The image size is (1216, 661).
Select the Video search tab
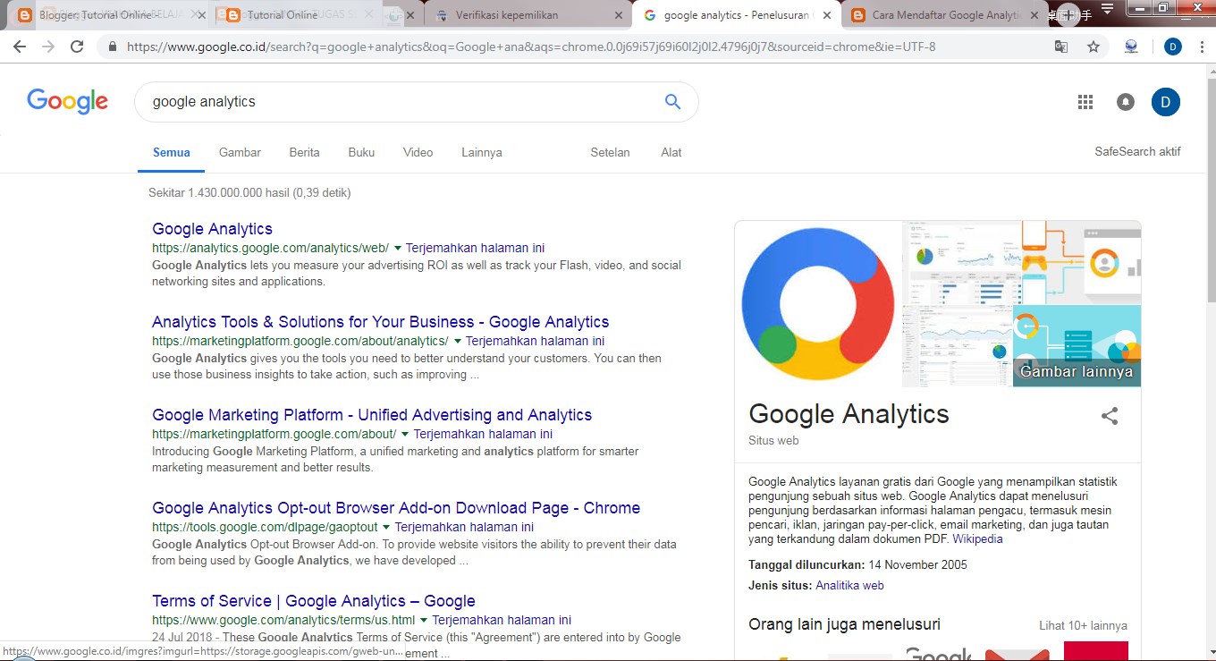pos(418,152)
